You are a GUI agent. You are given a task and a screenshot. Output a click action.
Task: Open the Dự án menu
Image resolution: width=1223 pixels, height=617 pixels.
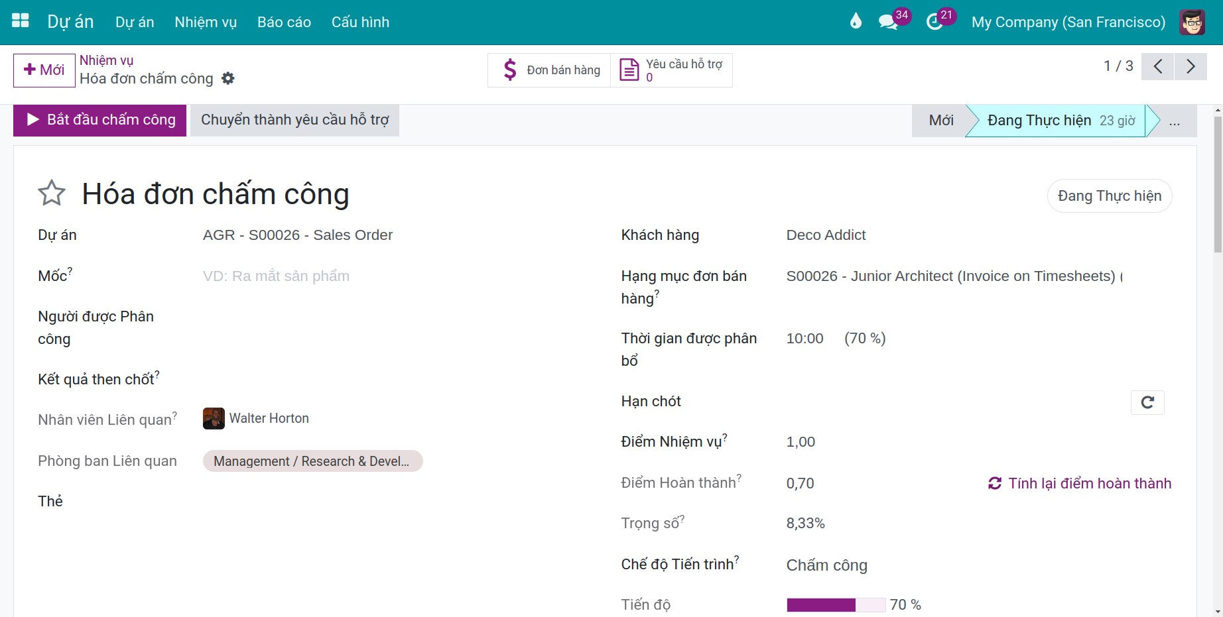click(x=135, y=22)
